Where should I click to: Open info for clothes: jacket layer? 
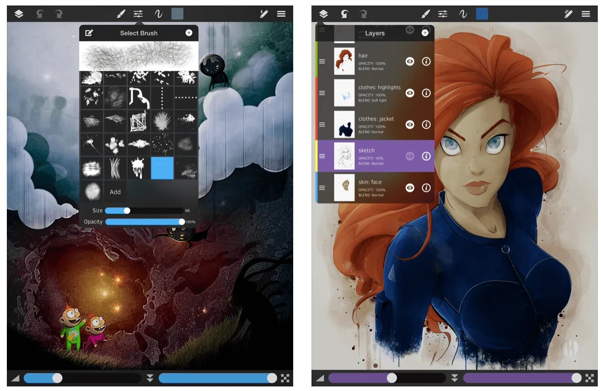click(x=426, y=124)
